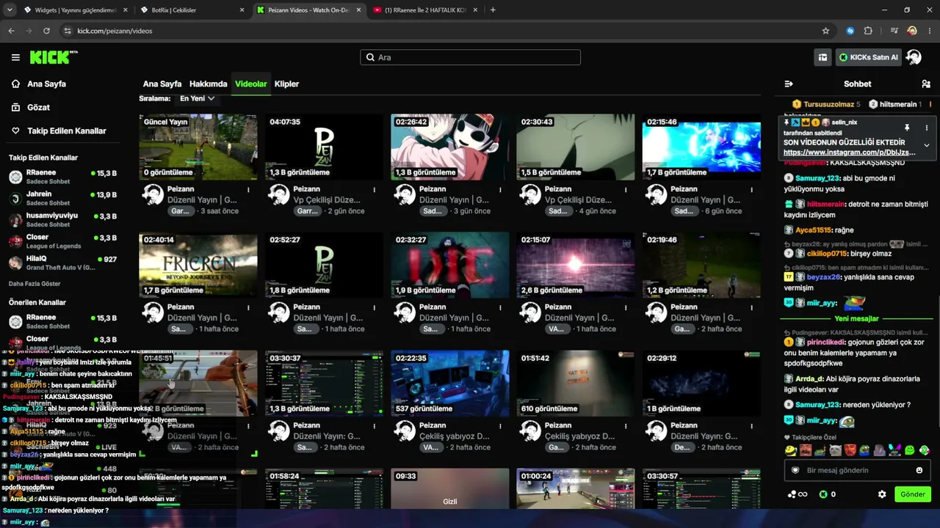Open options for the FRIEREN 02:40:14 video
The width and height of the screenshot is (940, 528).
[x=249, y=307]
